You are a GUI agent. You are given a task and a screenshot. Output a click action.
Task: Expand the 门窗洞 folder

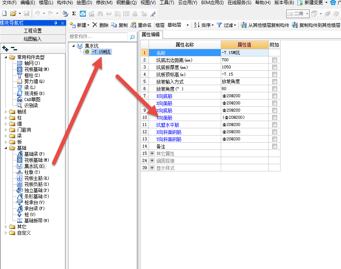coord(6,130)
